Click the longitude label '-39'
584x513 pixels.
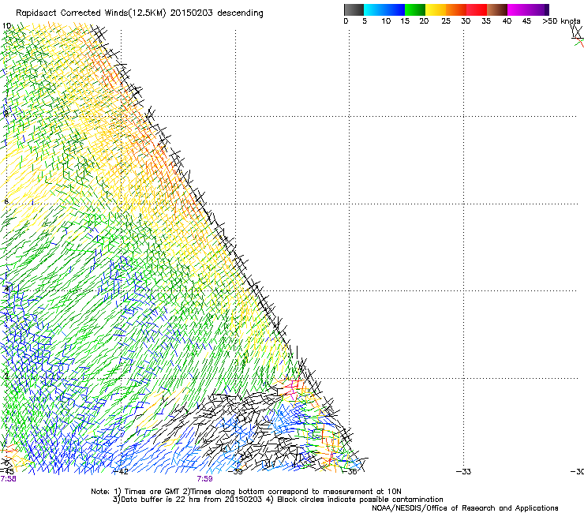click(x=236, y=472)
